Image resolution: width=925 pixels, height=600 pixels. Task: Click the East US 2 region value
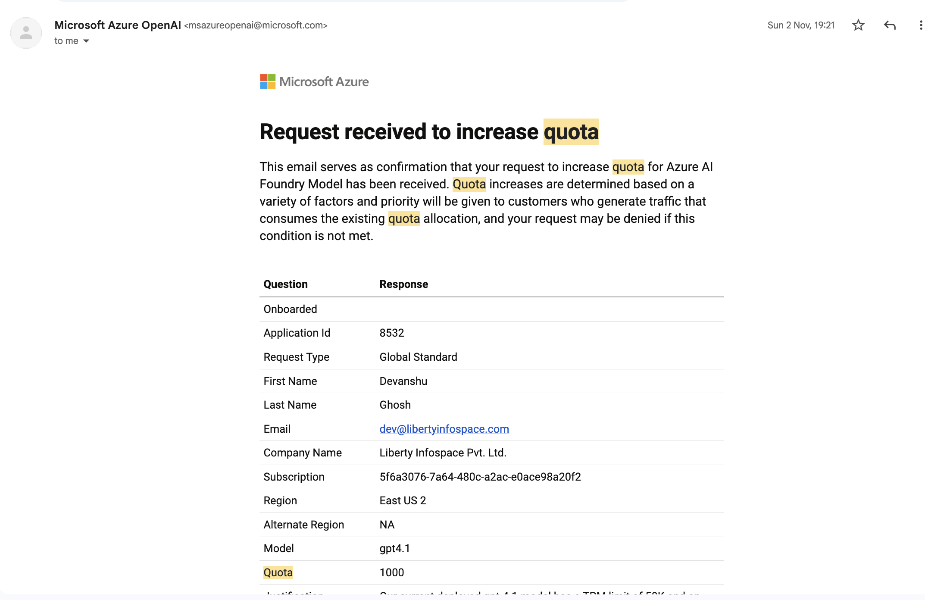(x=403, y=500)
